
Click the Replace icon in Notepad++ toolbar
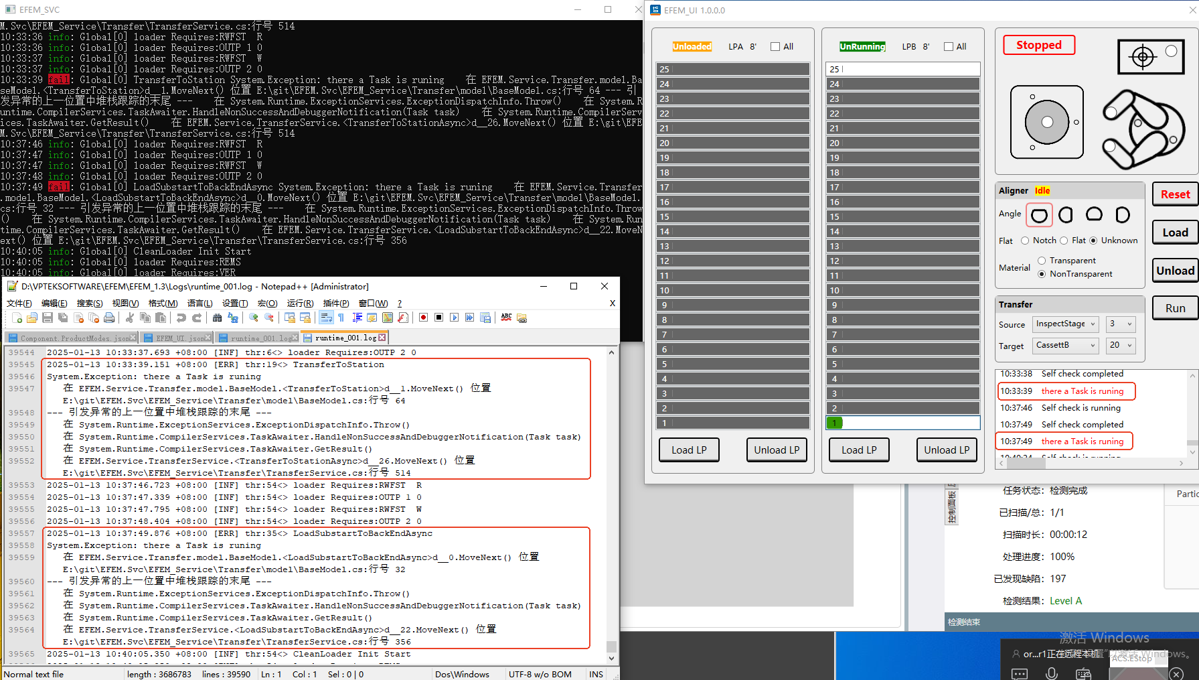click(x=232, y=318)
